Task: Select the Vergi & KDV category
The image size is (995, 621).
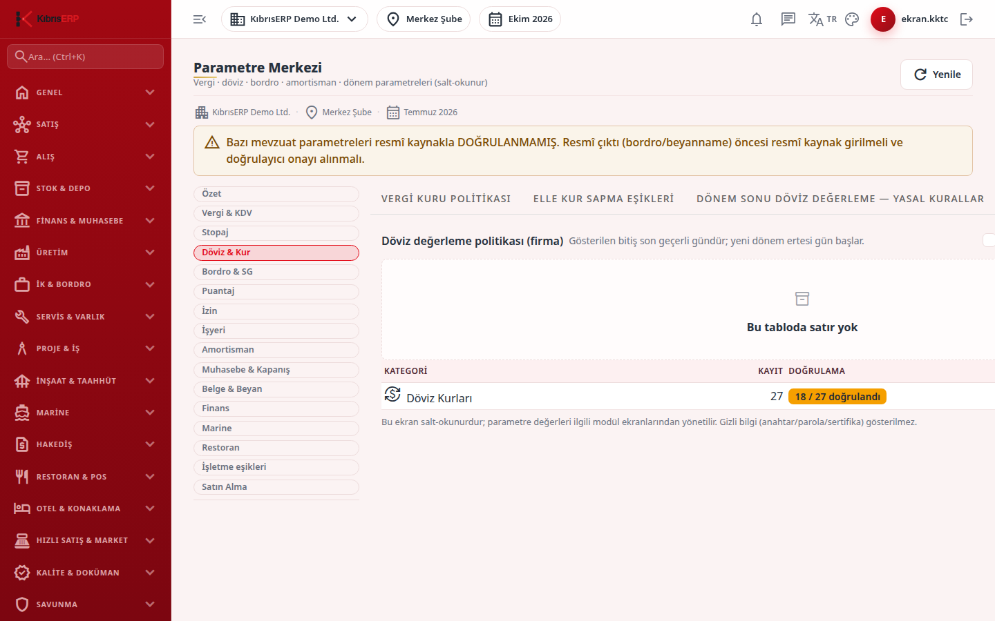Action: point(276,213)
